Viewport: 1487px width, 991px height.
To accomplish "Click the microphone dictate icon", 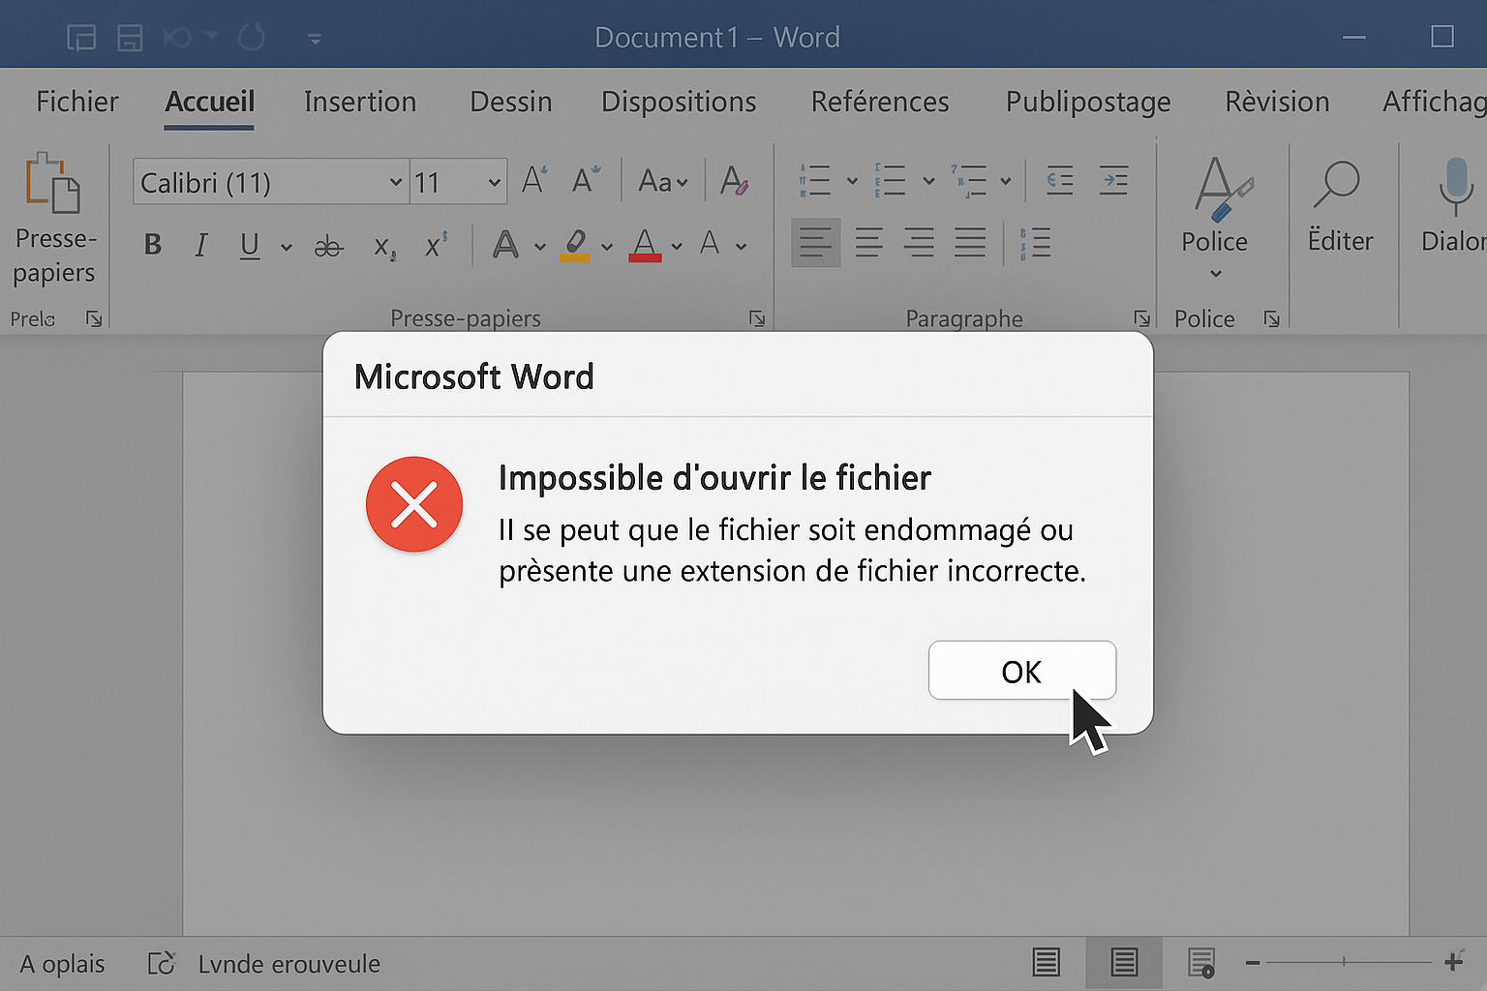I will [1454, 186].
